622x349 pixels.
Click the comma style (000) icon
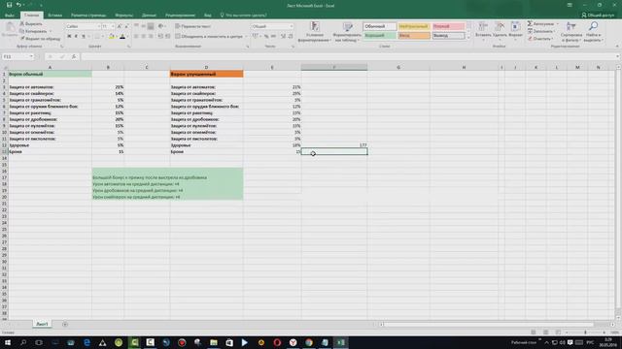(x=273, y=37)
